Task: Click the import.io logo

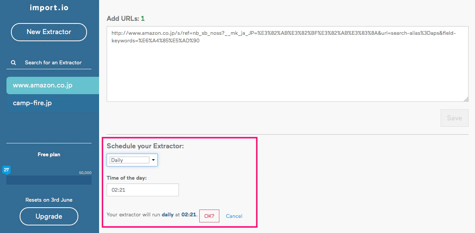Action: click(x=49, y=7)
